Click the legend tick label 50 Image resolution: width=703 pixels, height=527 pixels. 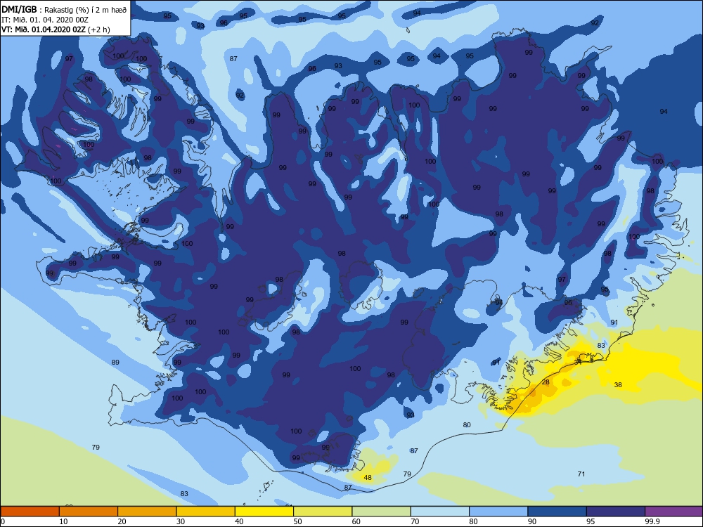click(x=297, y=521)
